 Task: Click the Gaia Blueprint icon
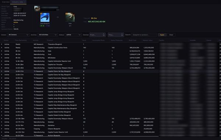(x=45, y=17)
